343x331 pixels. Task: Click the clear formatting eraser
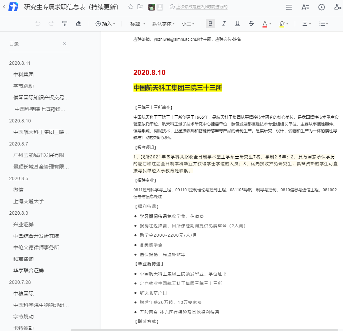[x=78, y=24]
